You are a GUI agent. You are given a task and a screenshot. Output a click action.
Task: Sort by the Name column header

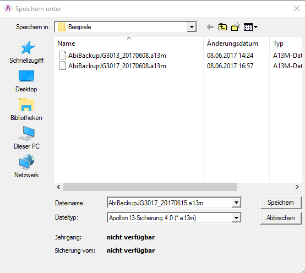click(x=66, y=43)
